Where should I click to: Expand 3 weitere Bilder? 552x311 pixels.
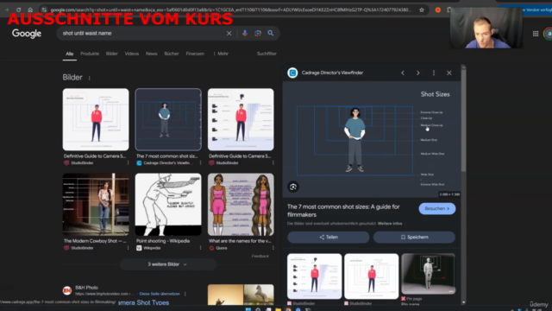tap(168, 264)
